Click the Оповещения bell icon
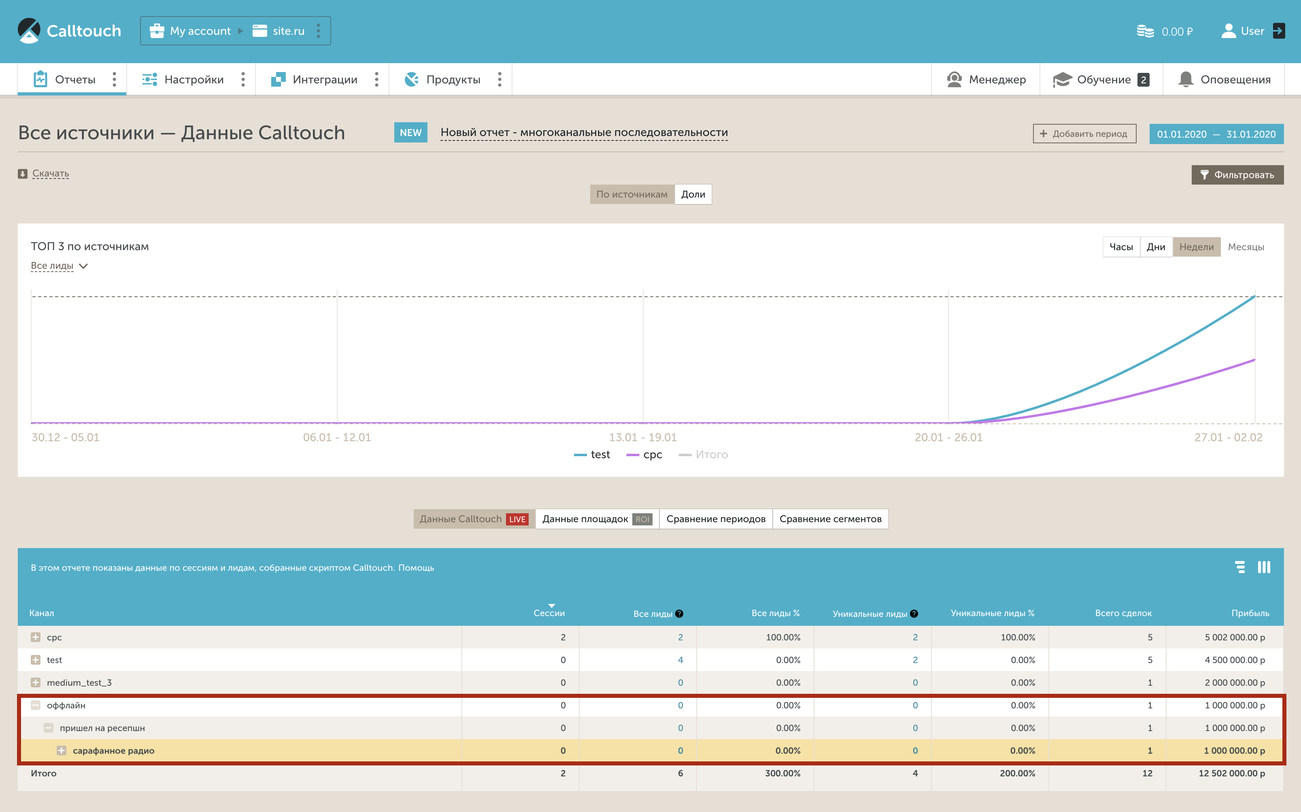The image size is (1301, 812). [x=1186, y=79]
